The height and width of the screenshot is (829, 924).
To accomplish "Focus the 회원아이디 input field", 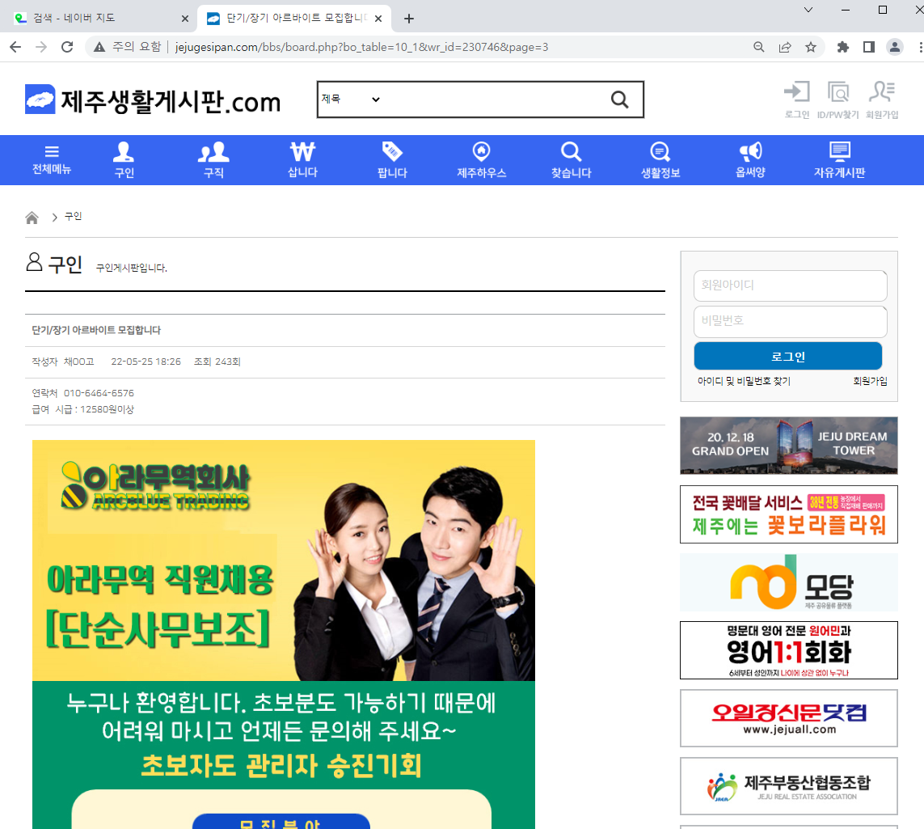I will (790, 285).
